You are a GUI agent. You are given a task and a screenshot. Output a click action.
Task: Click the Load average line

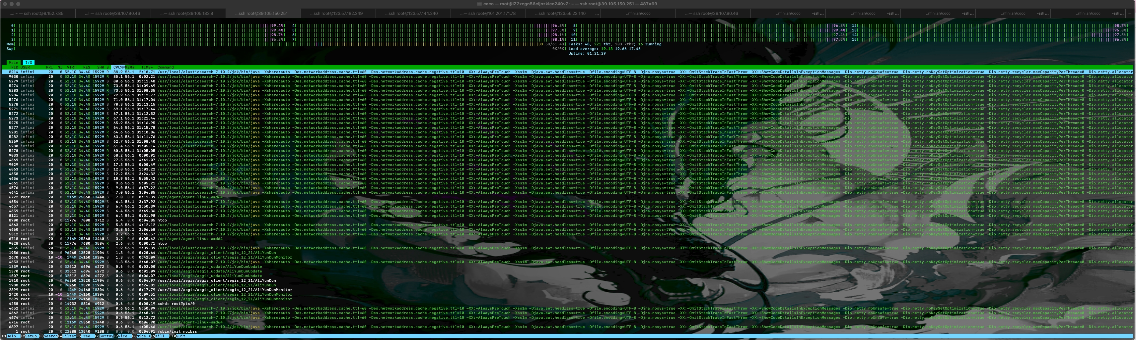(x=604, y=49)
